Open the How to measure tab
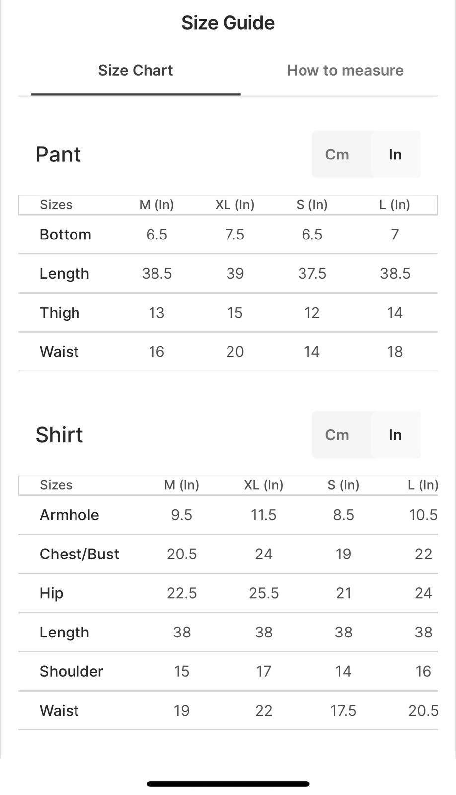Screen dimensions: 456x795 (x=345, y=71)
